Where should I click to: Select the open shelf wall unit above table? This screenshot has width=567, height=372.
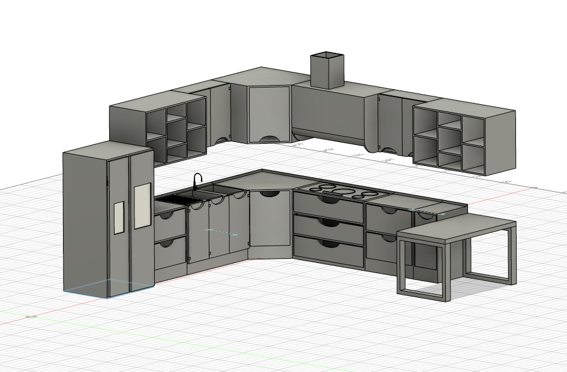point(464,137)
